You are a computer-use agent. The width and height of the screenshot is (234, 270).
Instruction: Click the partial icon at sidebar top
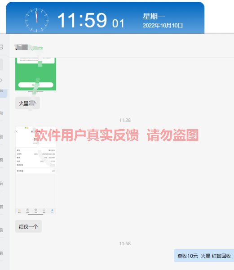1,47
